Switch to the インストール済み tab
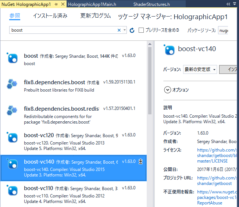The width and height of the screenshot is (239, 207). [x=50, y=16]
